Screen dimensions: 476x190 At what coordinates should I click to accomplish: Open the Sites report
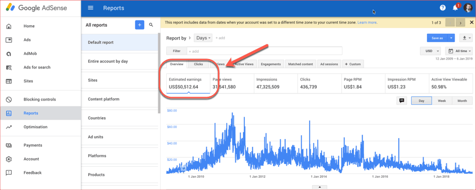click(120, 80)
